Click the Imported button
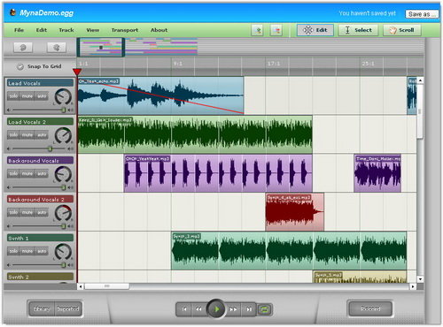Viewport: 443px width, 327px height. pos(68,309)
